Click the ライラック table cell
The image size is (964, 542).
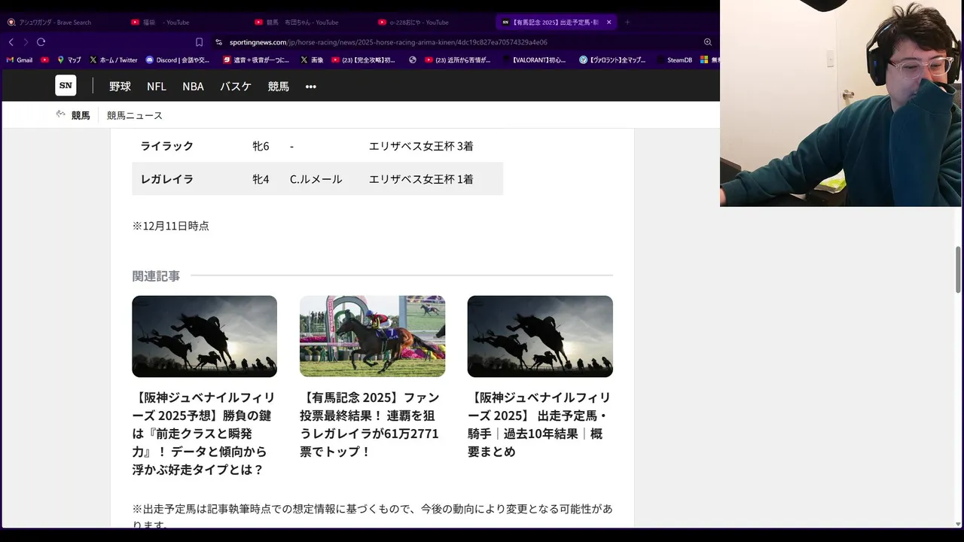pos(167,146)
